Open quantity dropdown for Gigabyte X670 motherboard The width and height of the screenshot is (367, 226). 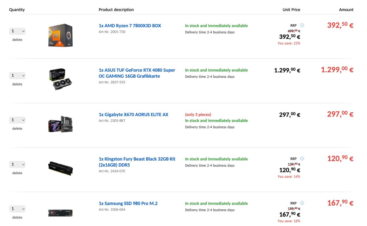[17, 120]
